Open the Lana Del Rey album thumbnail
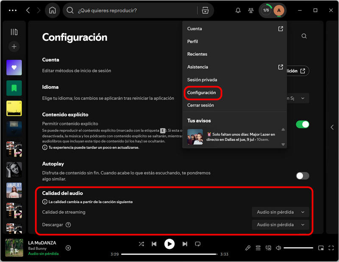Viewport: 339px width, 262px height. click(14, 190)
